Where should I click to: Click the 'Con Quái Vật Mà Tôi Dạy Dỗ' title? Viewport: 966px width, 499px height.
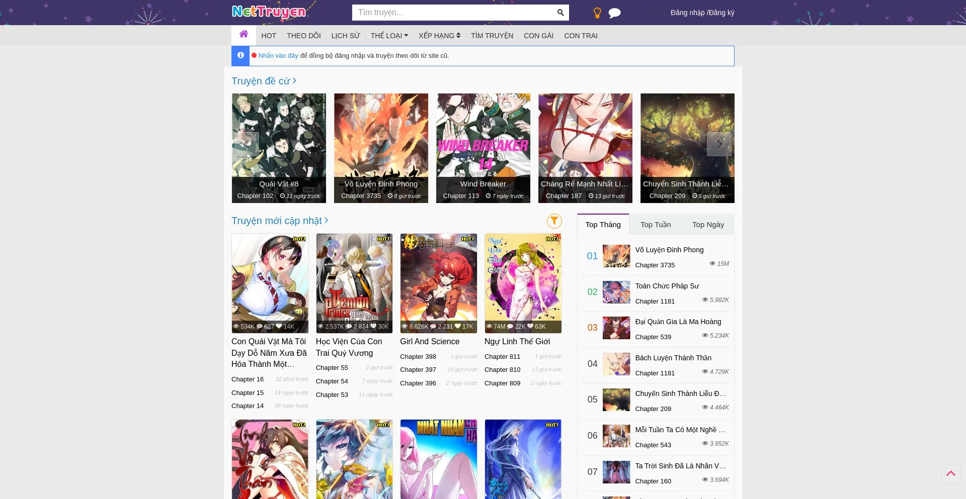(269, 352)
